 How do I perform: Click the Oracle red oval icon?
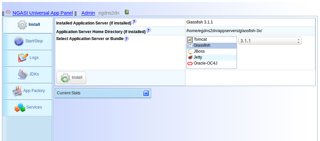click(190, 64)
